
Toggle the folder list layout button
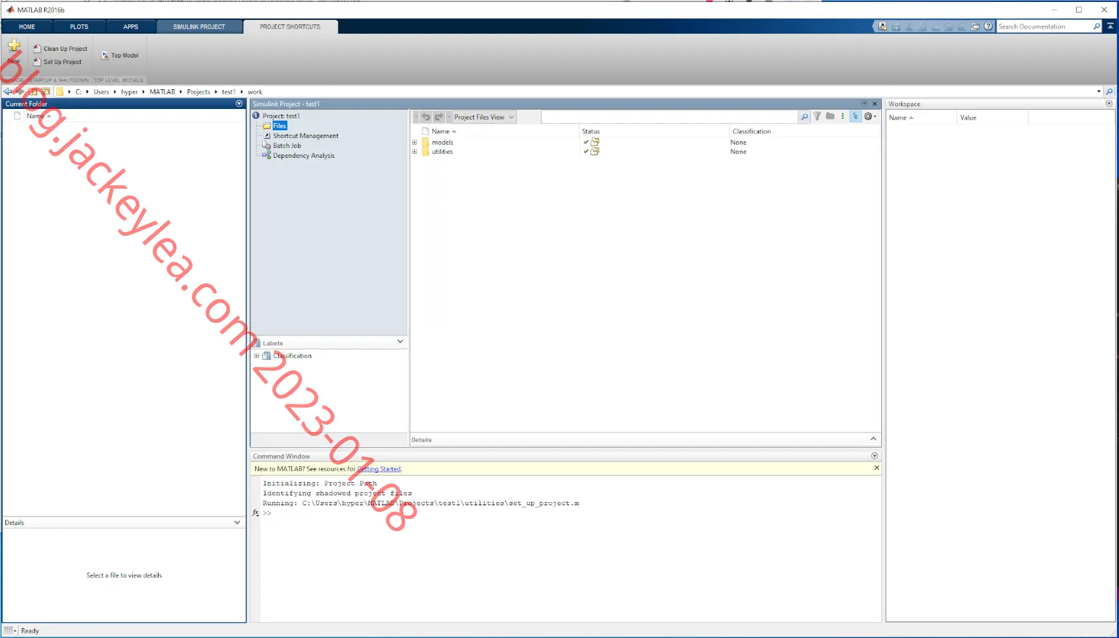tap(830, 116)
